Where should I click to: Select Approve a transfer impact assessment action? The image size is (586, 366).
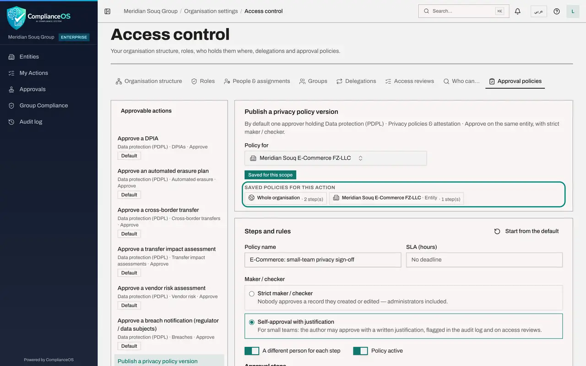[169, 261]
